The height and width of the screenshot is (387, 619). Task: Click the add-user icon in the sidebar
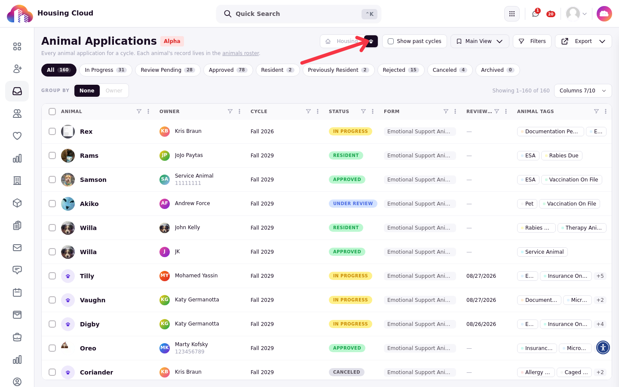(x=17, y=69)
